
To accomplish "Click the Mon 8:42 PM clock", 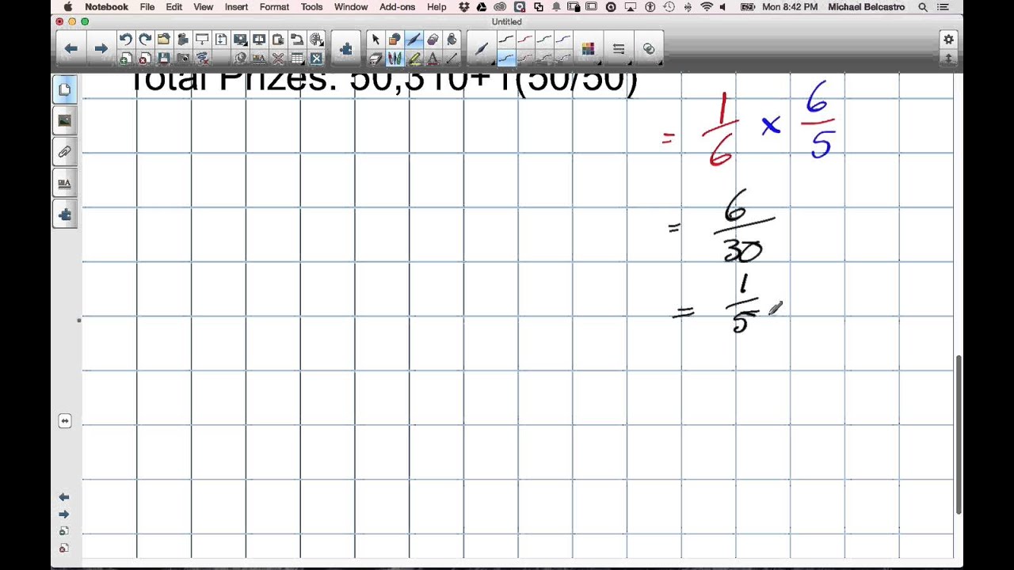I will click(x=789, y=7).
